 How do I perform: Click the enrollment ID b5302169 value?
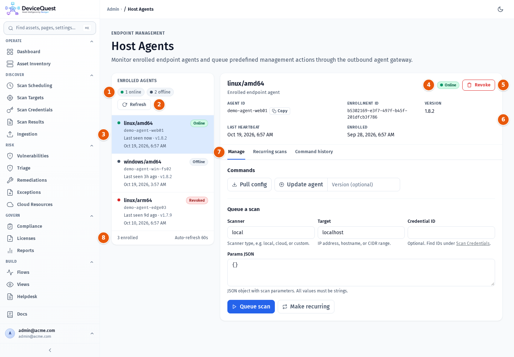point(377,114)
